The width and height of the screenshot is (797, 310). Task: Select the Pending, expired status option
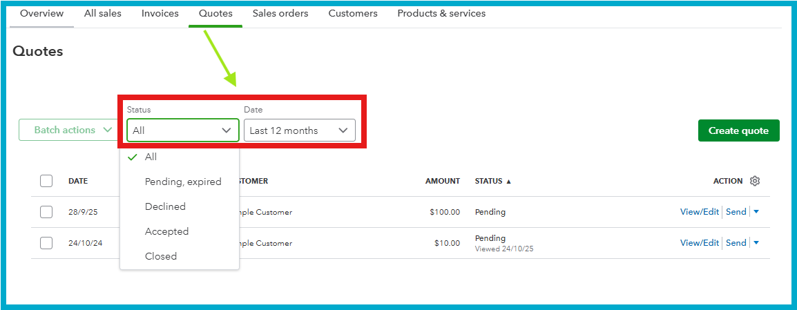pos(183,182)
